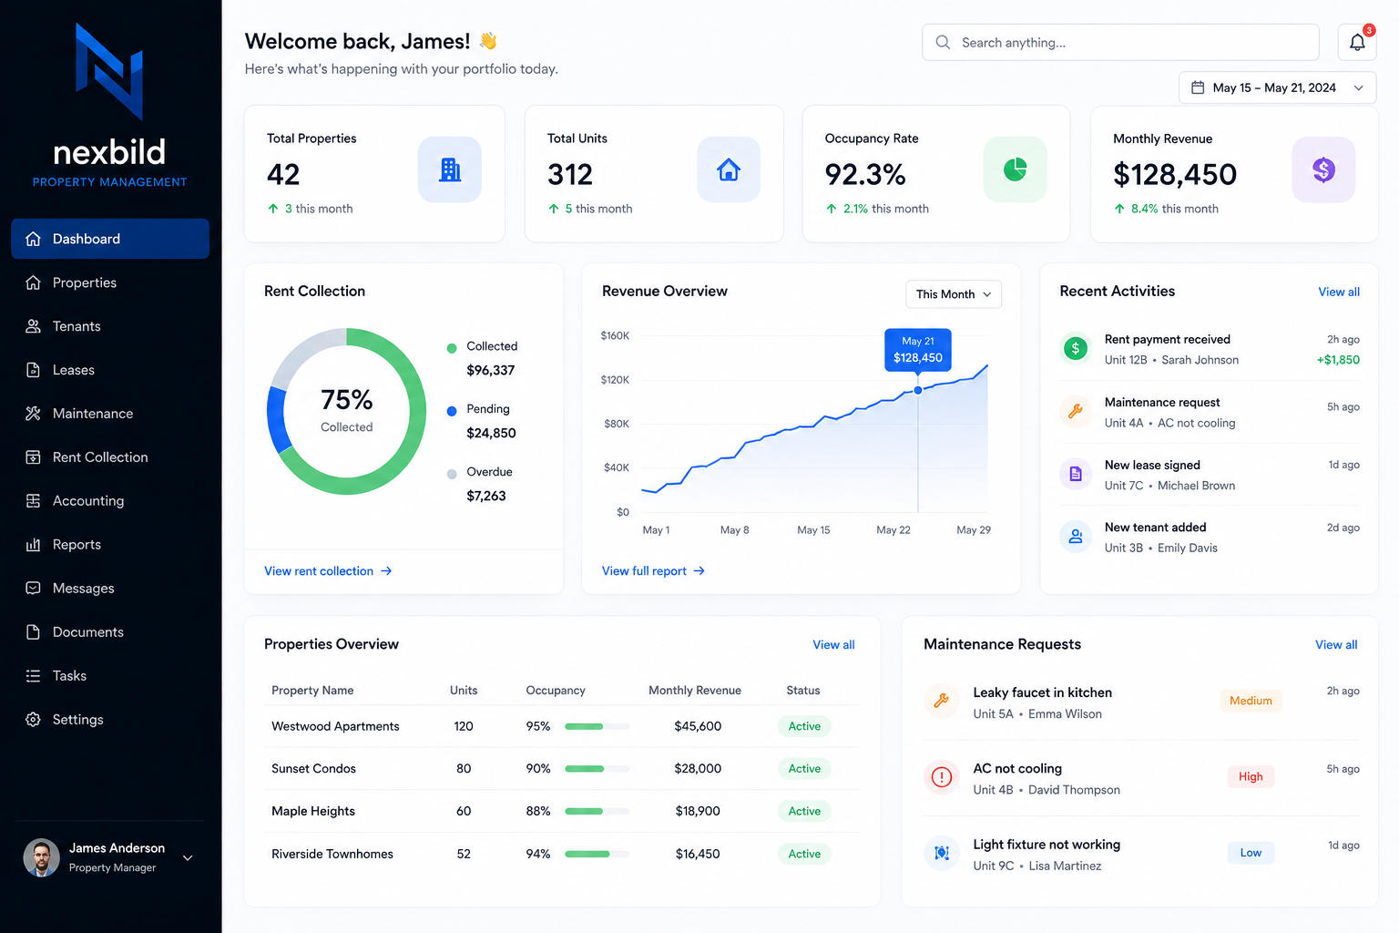Click the Monthly Revenue dollar icon
The width and height of the screenshot is (1399, 933).
[x=1323, y=169]
